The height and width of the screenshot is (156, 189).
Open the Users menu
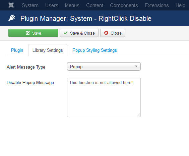(x=52, y=5)
